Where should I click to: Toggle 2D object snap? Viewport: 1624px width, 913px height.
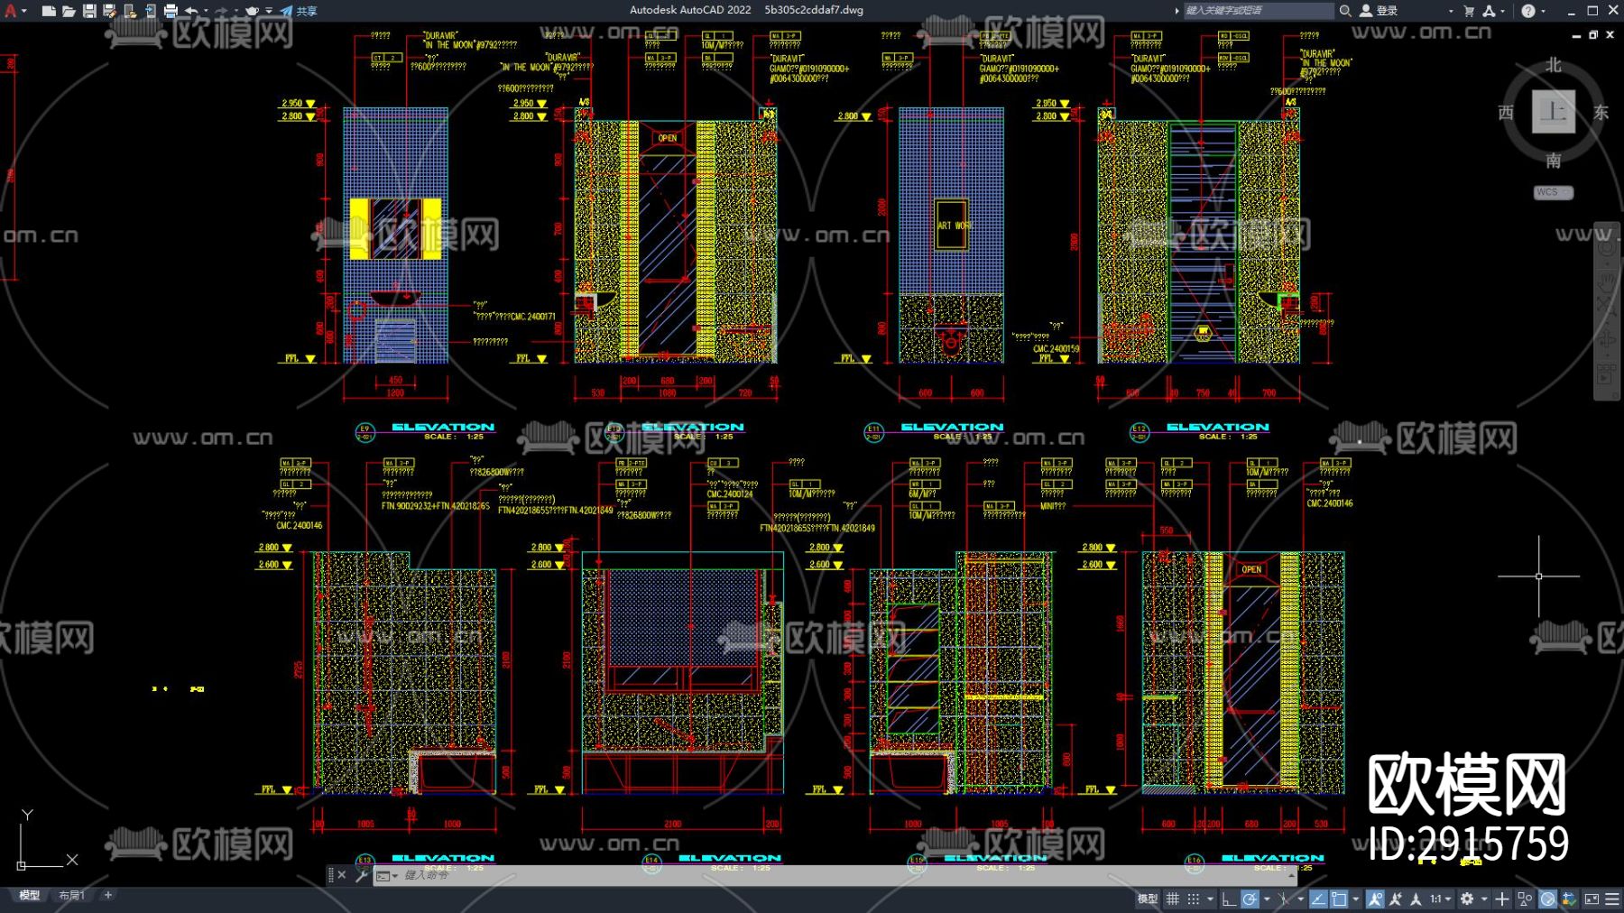1339,899
